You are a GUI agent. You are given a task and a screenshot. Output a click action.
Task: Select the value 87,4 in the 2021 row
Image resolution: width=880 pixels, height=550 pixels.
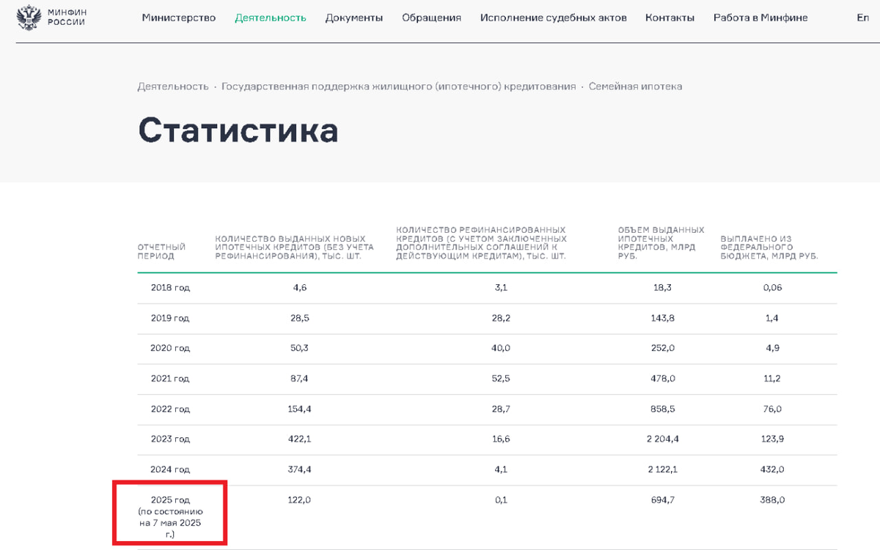300,379
